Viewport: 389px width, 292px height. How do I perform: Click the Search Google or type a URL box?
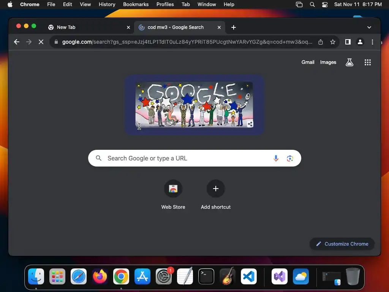pyautogui.click(x=194, y=158)
